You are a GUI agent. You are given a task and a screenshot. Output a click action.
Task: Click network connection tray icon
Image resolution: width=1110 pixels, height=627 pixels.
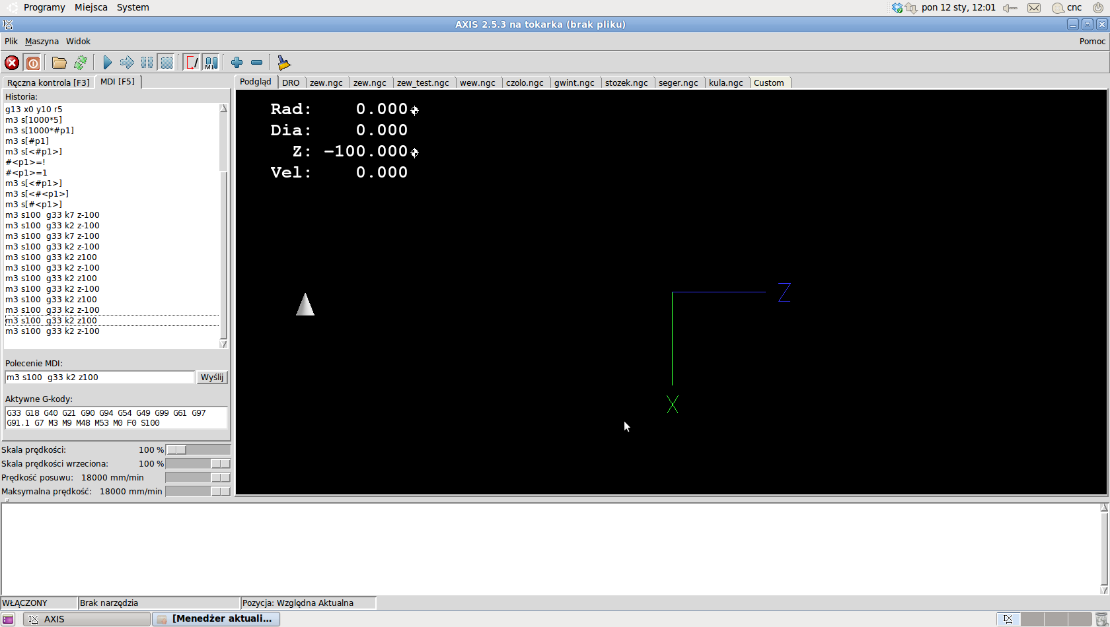tap(910, 8)
